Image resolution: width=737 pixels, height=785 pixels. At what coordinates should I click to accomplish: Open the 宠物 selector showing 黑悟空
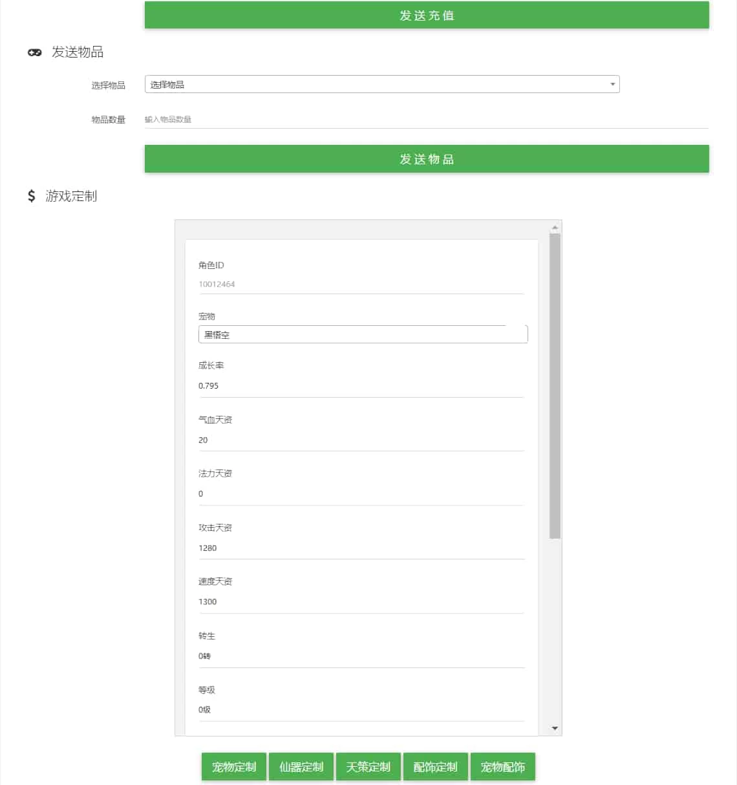click(363, 334)
